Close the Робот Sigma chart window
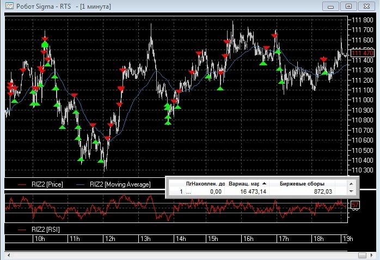This screenshot has height=260, width=380. (367, 7)
